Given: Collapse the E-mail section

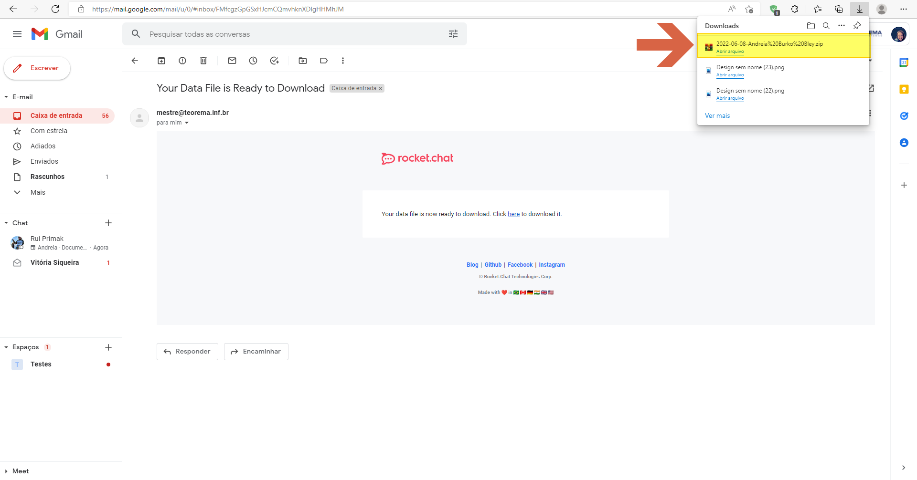Looking at the screenshot, I should [x=6, y=97].
